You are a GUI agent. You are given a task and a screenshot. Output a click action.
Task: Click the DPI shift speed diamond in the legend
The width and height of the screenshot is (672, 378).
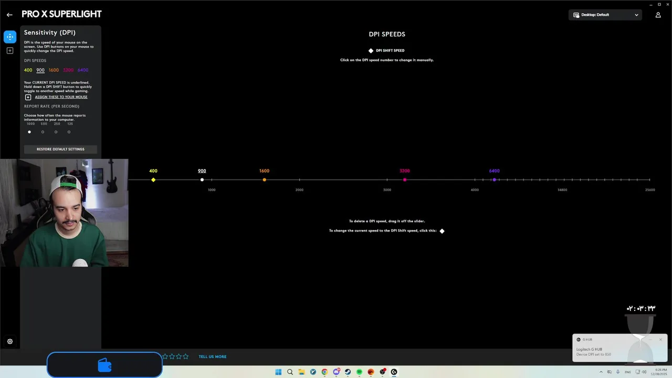point(371,51)
